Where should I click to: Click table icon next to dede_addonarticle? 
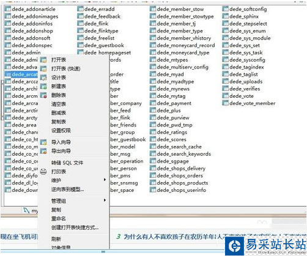[8, 9]
